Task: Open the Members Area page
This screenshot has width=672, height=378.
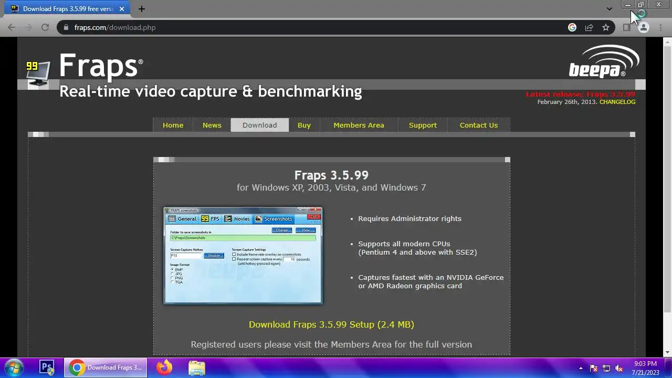Action: (x=359, y=125)
